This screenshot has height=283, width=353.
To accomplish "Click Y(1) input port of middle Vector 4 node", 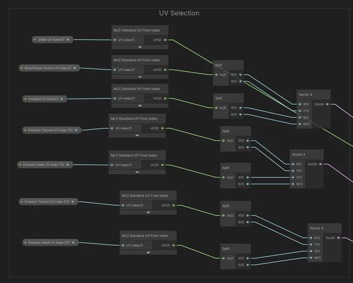I will [x=293, y=171].
